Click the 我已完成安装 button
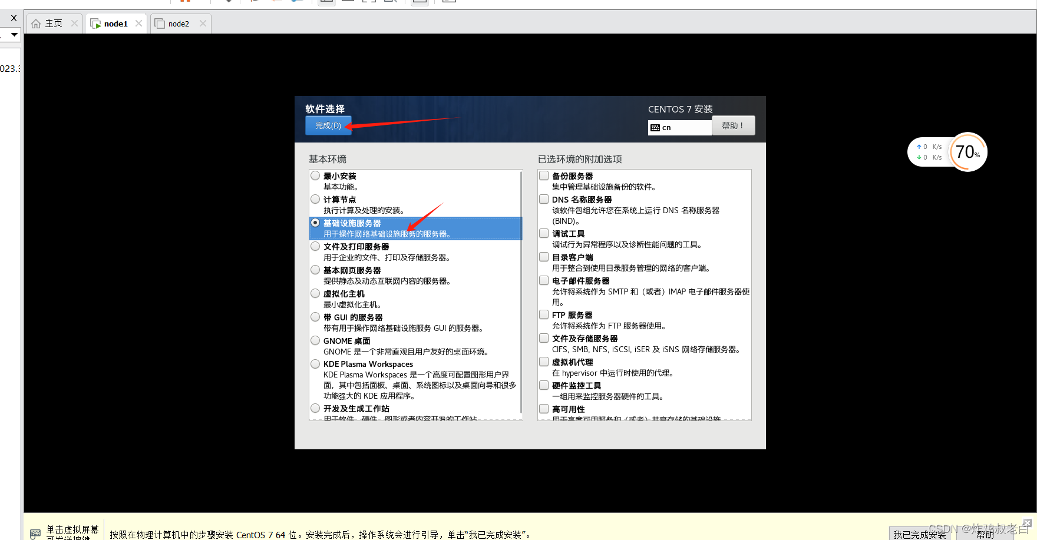 pyautogui.click(x=919, y=534)
